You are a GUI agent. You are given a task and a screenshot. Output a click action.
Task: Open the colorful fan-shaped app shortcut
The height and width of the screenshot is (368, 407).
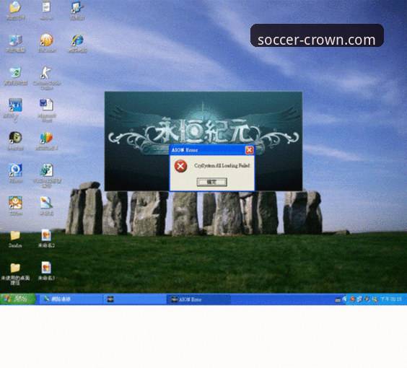pyautogui.click(x=46, y=141)
